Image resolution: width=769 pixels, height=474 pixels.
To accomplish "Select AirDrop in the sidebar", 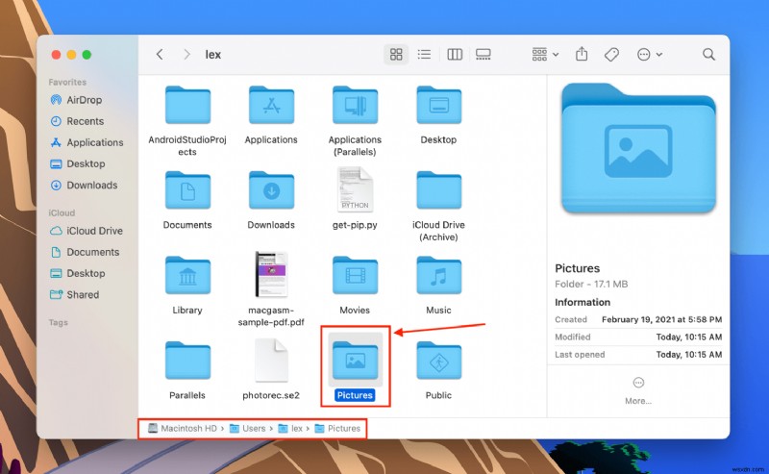I will (85, 100).
